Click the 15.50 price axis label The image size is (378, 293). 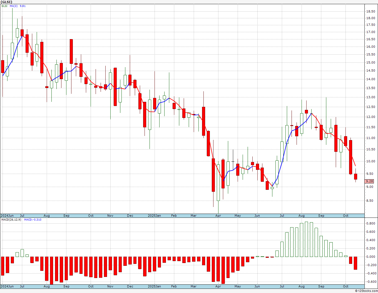(370, 54)
